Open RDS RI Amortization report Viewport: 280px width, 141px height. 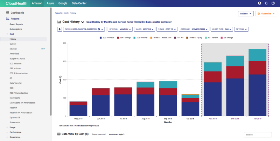tap(19, 93)
